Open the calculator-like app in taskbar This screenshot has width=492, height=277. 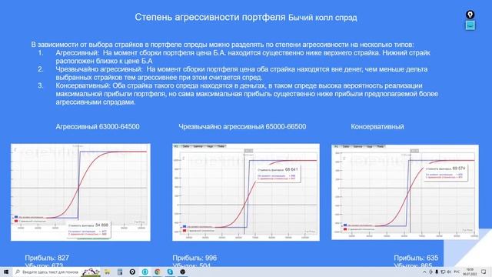coord(120,272)
